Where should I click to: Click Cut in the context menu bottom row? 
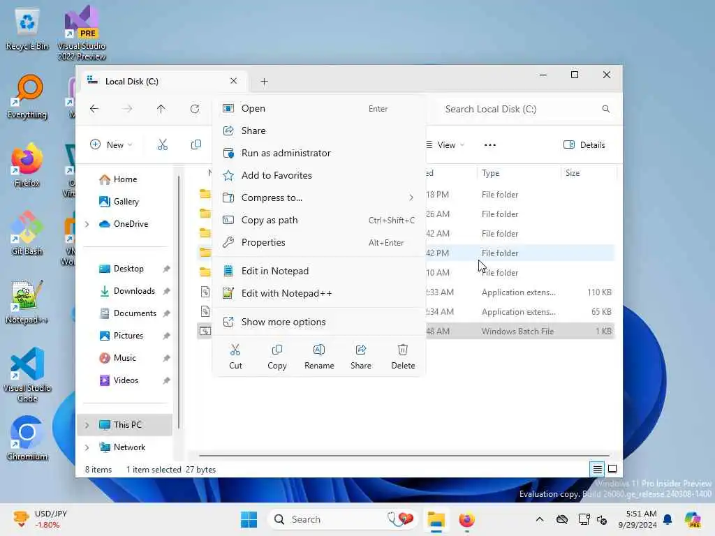coord(235,357)
